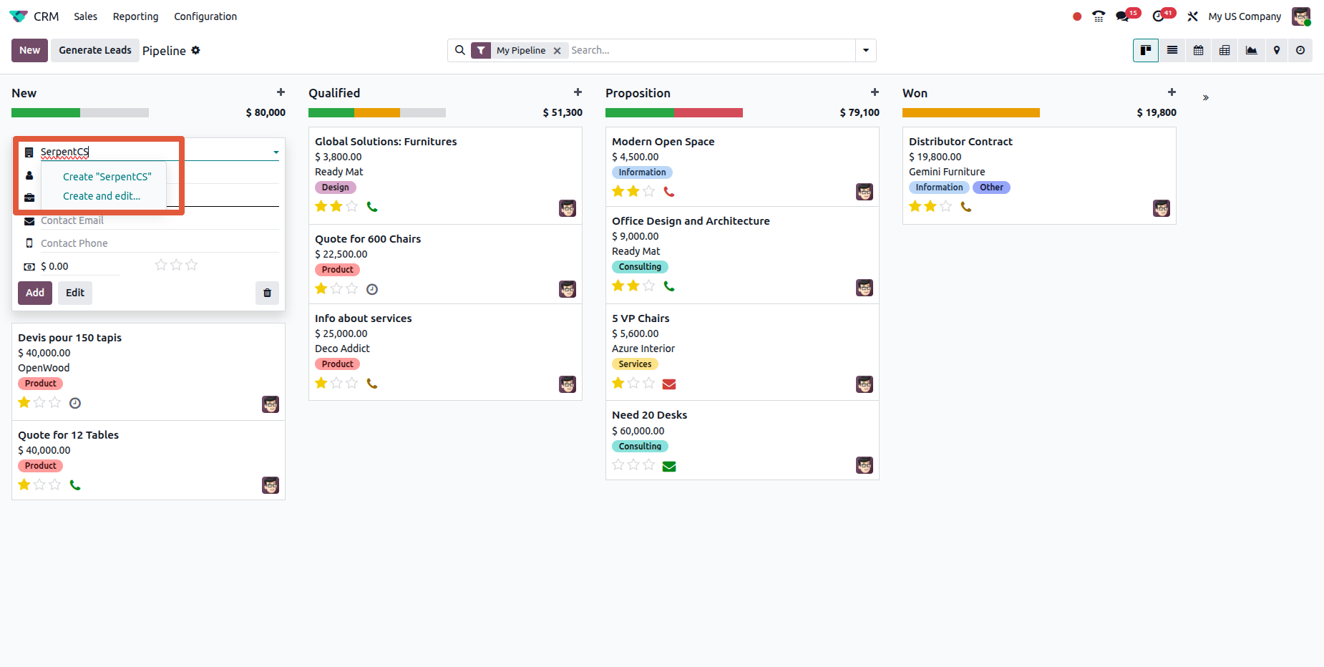The height and width of the screenshot is (667, 1324).
Task: Click the Pipeline settings gear icon
Action: tap(195, 50)
